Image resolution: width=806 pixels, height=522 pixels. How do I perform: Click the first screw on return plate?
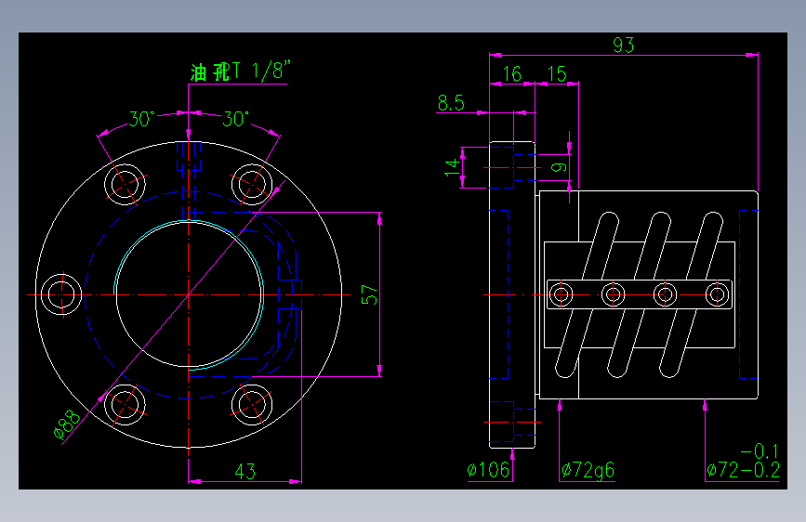tap(561, 295)
